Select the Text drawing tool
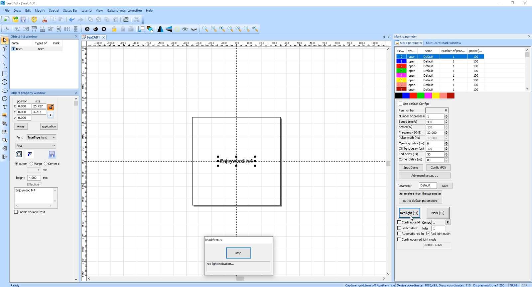Image resolution: width=532 pixels, height=287 pixels. click(5, 107)
